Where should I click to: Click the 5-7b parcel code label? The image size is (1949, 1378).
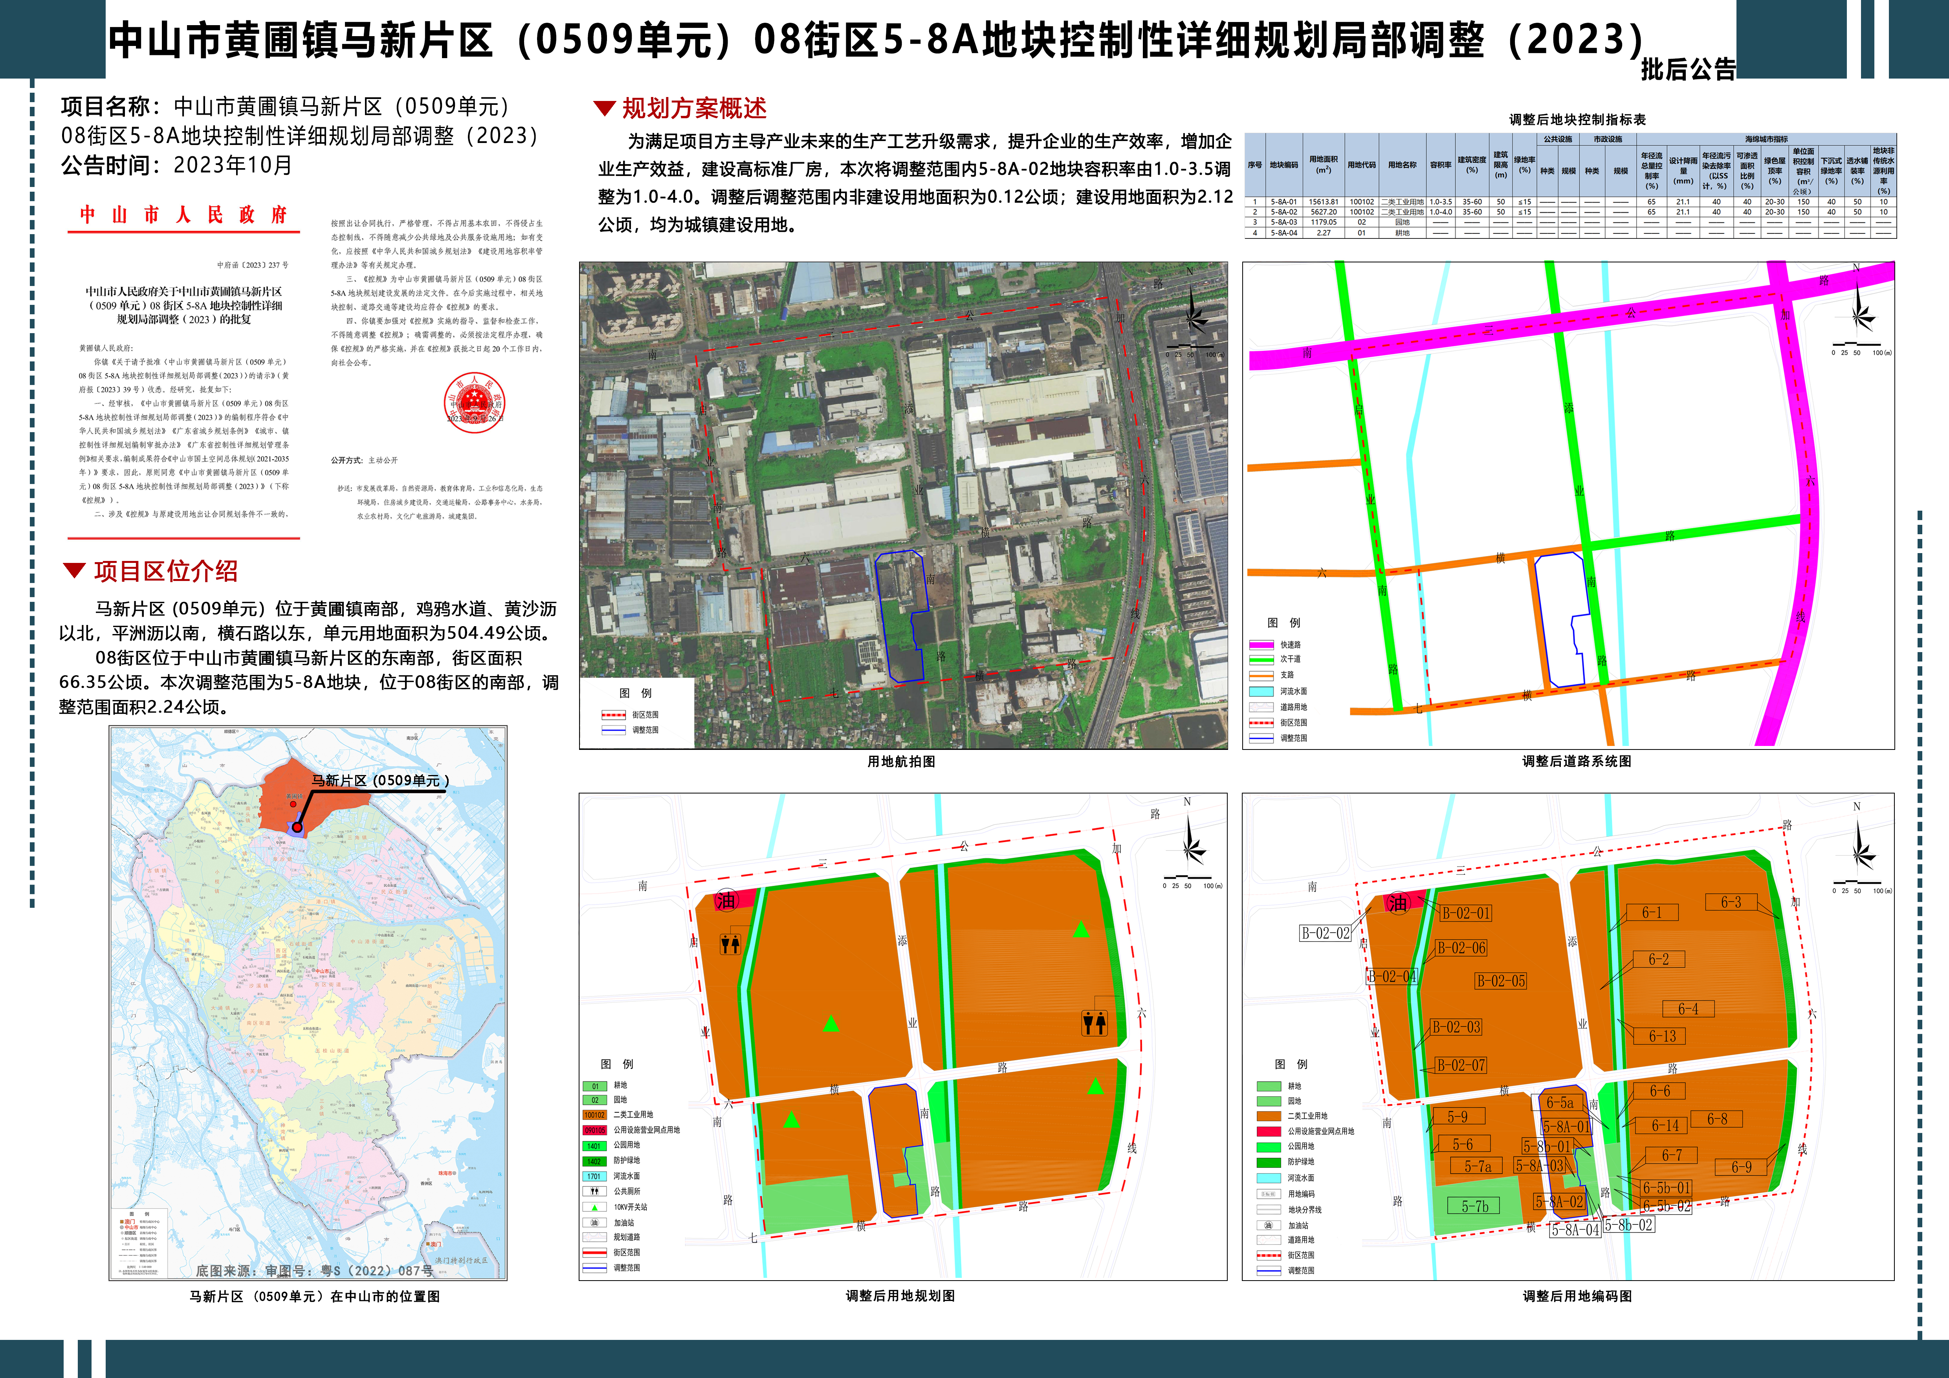coord(1474,1207)
